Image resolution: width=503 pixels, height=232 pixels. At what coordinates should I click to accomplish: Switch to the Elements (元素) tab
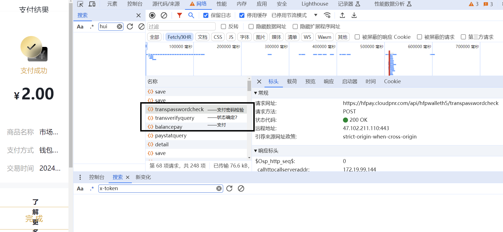112,4
